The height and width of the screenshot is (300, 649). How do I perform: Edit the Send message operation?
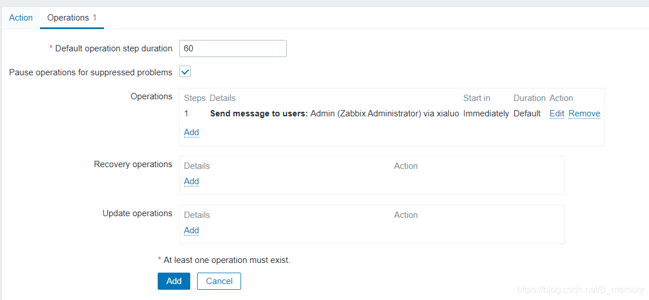tap(556, 113)
